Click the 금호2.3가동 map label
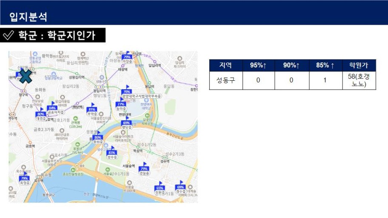The height and width of the screenshot is (218, 388). coord(44,129)
